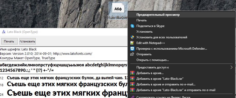Click the Контуры Макет OpenType, TrueType line

tap(28, 58)
